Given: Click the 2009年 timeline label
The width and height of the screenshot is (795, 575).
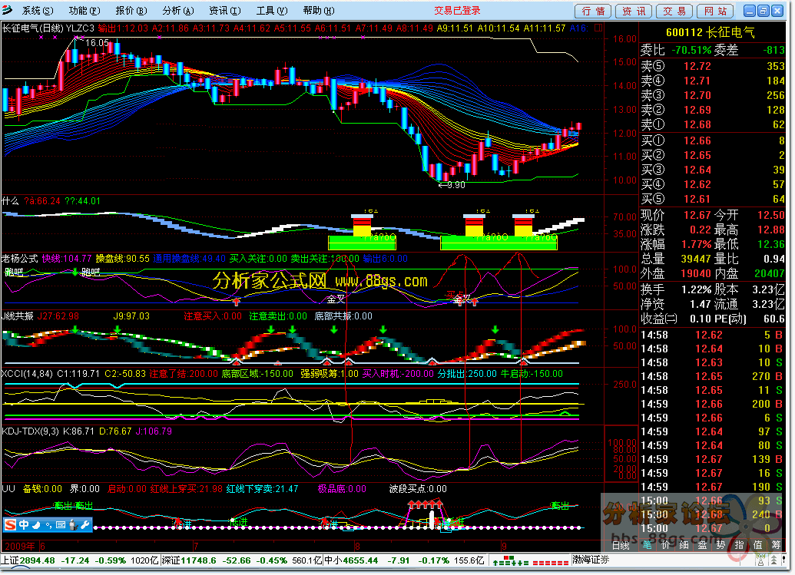Looking at the screenshot, I should (20, 546).
